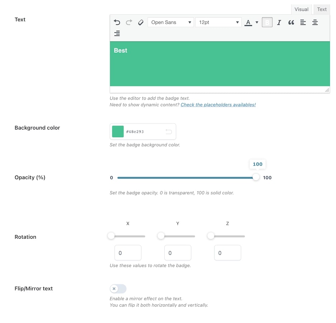Open the Open Sans font family dropdown

click(x=171, y=22)
